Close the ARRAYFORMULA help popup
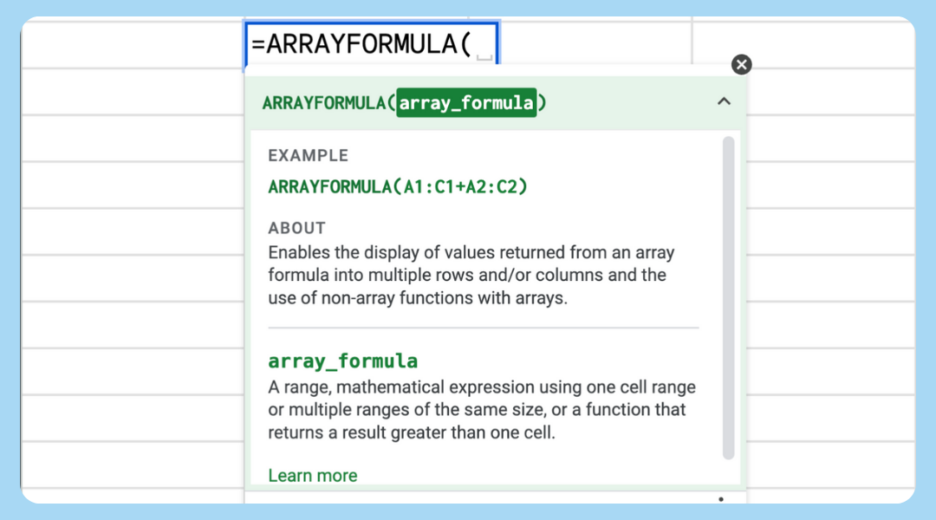The width and height of the screenshot is (936, 520). [741, 65]
